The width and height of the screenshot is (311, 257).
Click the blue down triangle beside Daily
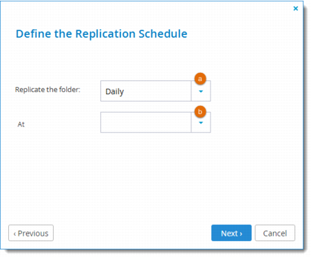point(201,91)
